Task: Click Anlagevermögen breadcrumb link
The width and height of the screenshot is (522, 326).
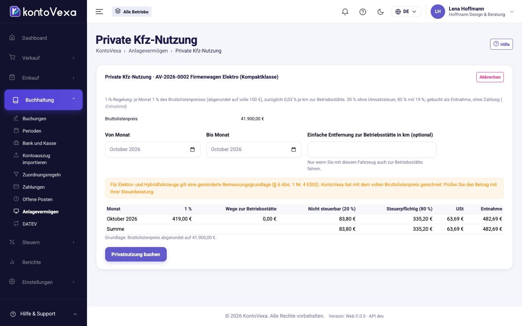Action: 148,51
